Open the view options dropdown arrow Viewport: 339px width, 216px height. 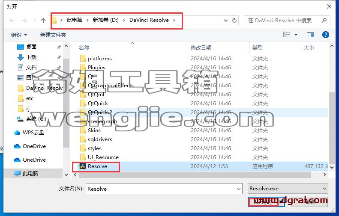tap(296, 35)
